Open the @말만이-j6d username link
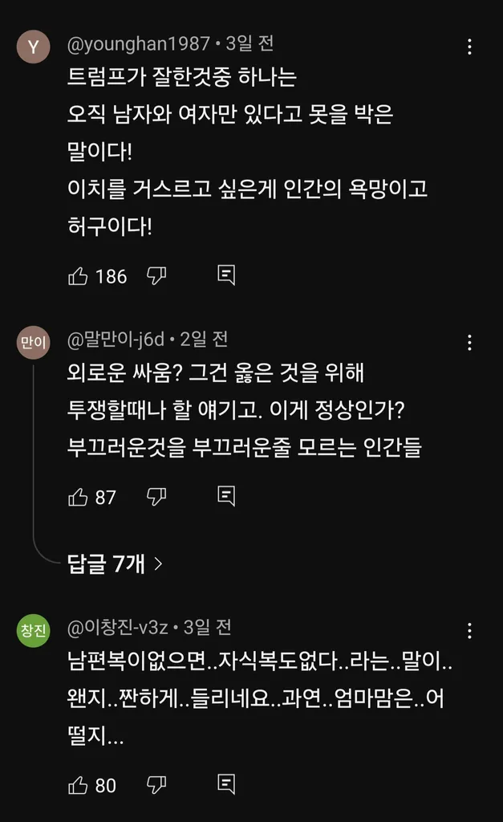 (x=116, y=340)
